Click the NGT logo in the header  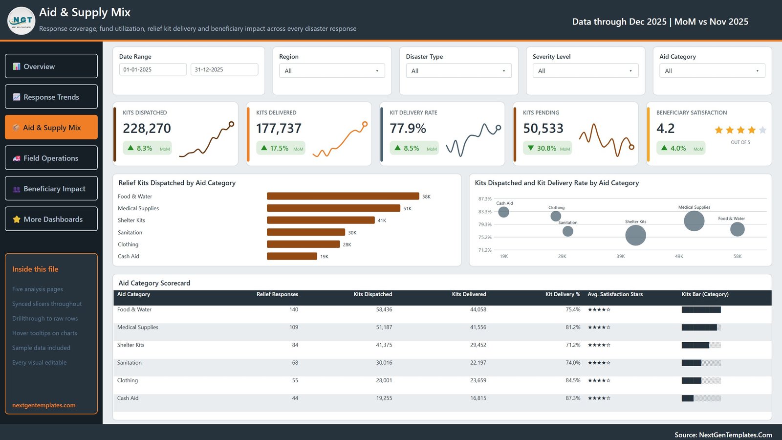point(22,21)
